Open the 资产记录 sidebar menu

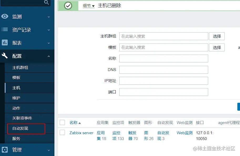click(27, 30)
